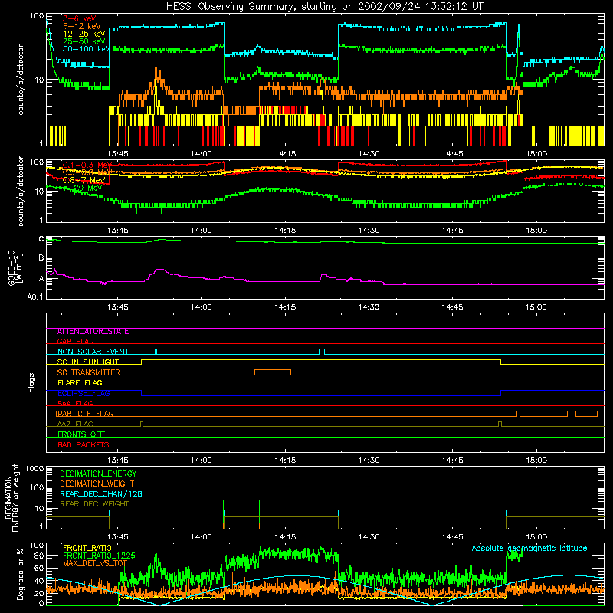Click the DECIMATION_ENERGY legend label

[98, 474]
